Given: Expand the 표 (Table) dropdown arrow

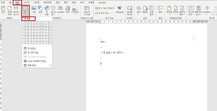Looking at the screenshot, I should click(x=25, y=14).
